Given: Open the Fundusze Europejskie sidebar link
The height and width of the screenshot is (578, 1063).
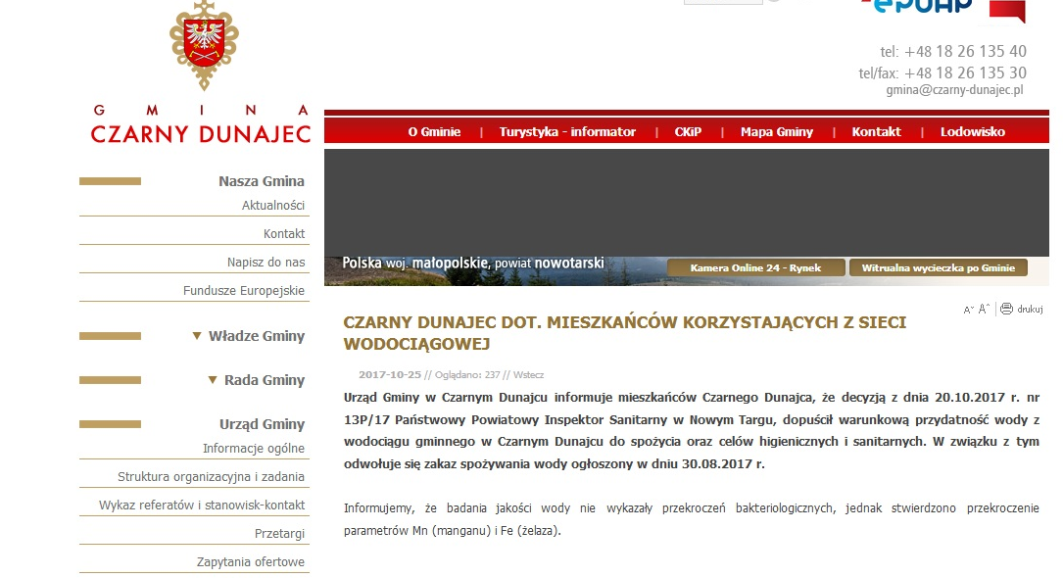Looking at the screenshot, I should pos(244,291).
